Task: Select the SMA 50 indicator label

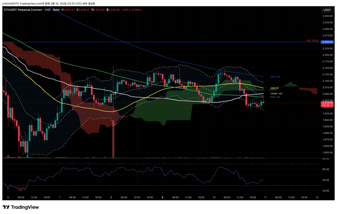Action: pos(274,88)
